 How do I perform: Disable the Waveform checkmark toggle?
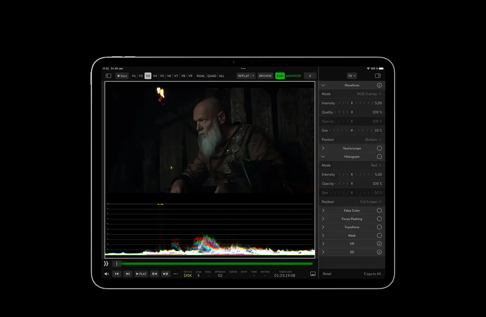point(379,85)
